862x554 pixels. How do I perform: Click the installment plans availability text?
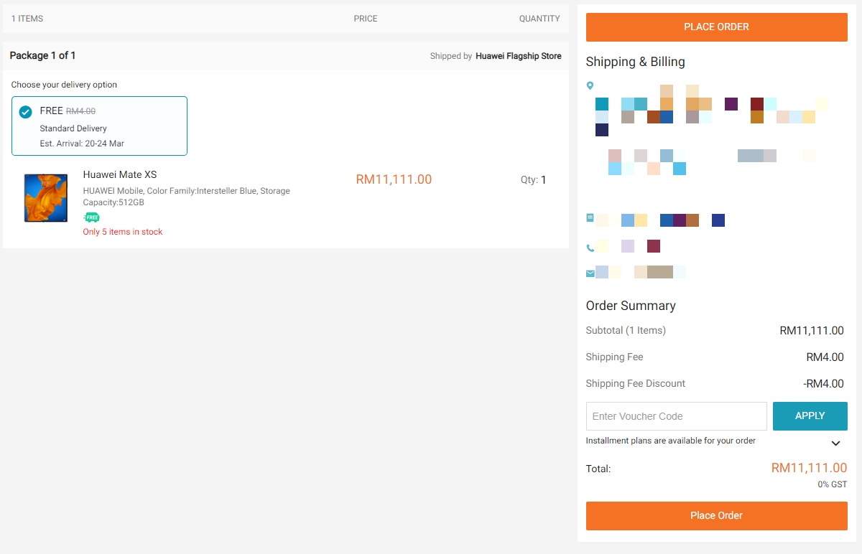670,441
